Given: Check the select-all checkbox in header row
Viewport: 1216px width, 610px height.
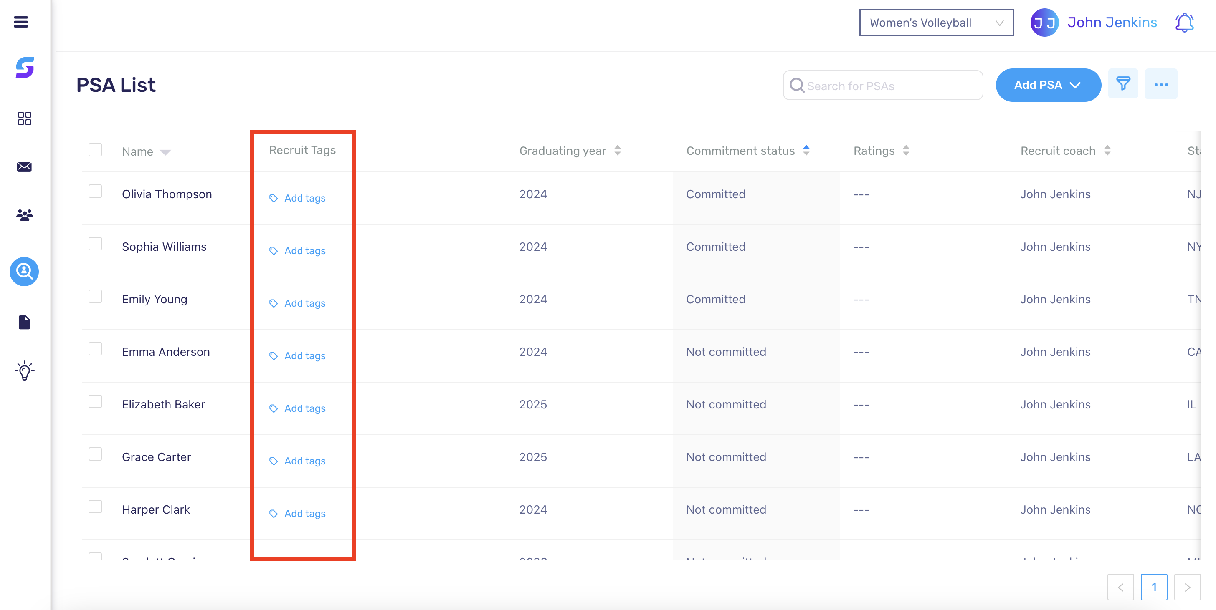Looking at the screenshot, I should coord(95,149).
